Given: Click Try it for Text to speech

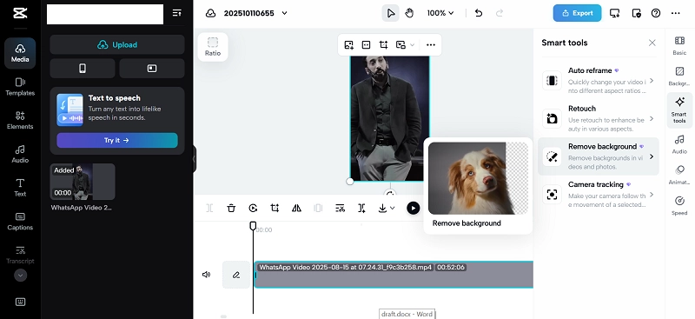Looking at the screenshot, I should point(117,140).
